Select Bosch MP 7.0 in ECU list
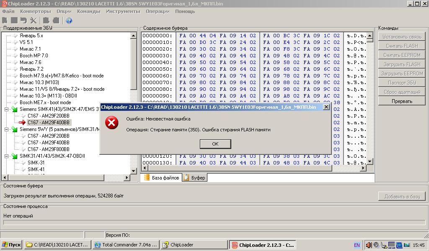 tap(34, 56)
